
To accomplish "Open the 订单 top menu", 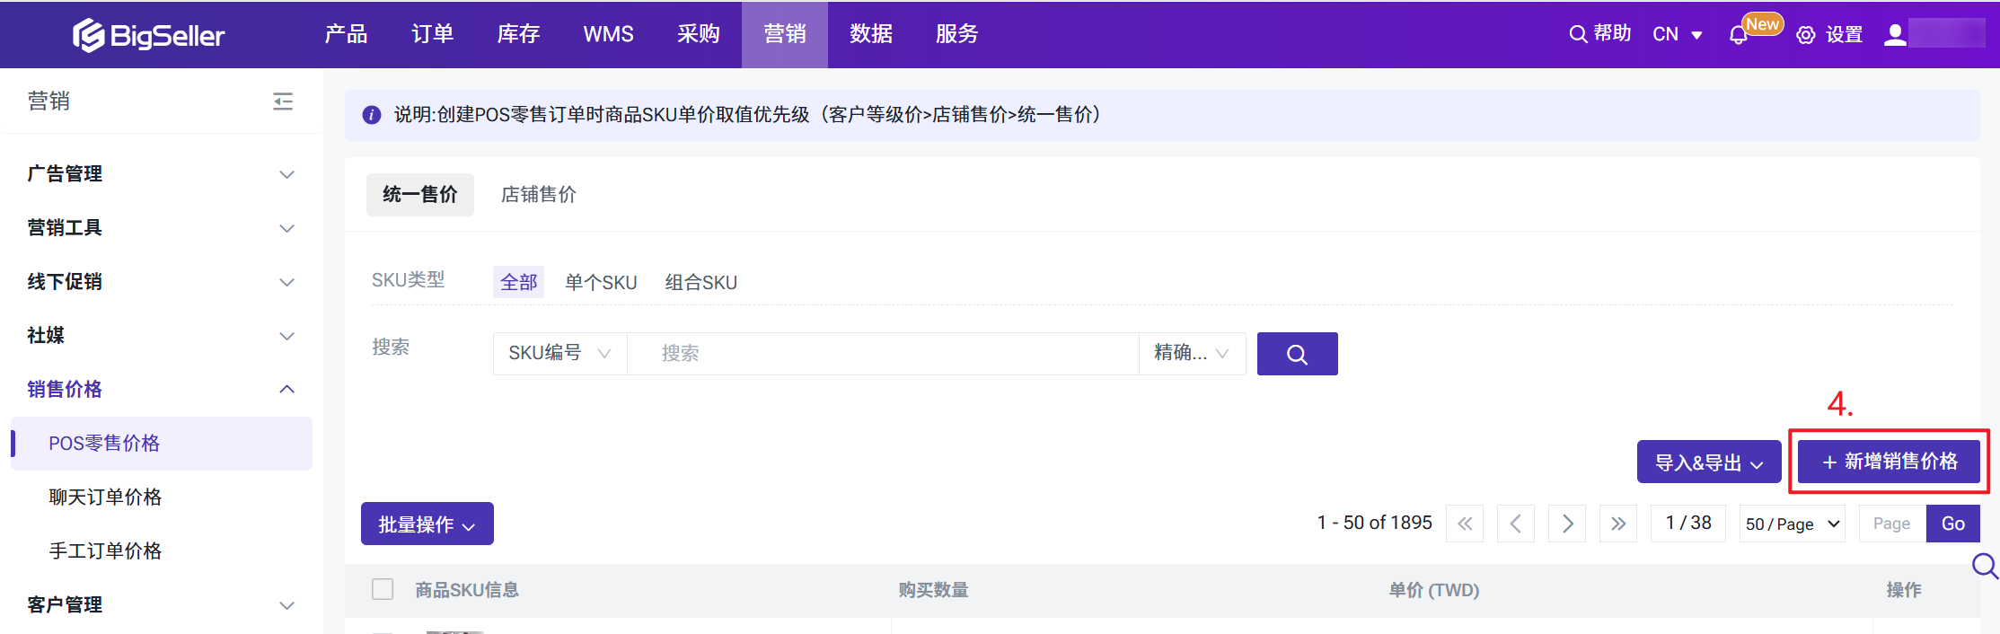I will tap(432, 34).
